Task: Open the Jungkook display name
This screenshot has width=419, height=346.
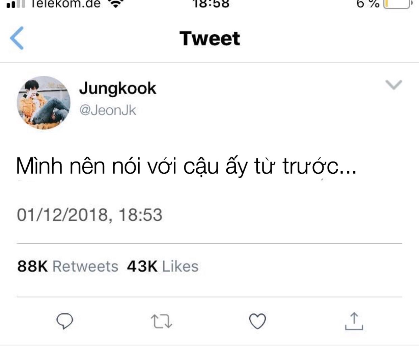Action: pos(118,89)
